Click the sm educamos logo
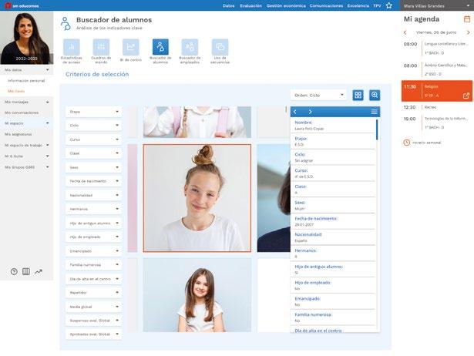This screenshot has width=474, height=356. 22,5
